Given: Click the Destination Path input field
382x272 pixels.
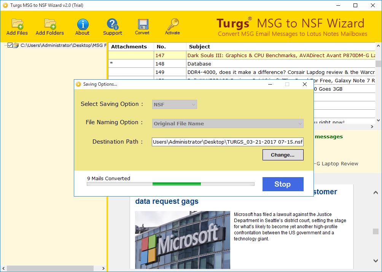Looking at the screenshot, I should pos(228,142).
